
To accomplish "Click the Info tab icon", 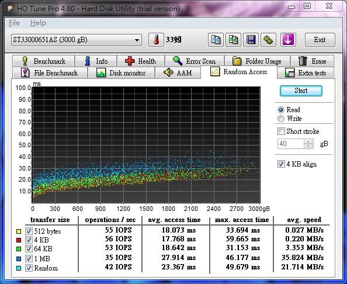I will pos(88,61).
